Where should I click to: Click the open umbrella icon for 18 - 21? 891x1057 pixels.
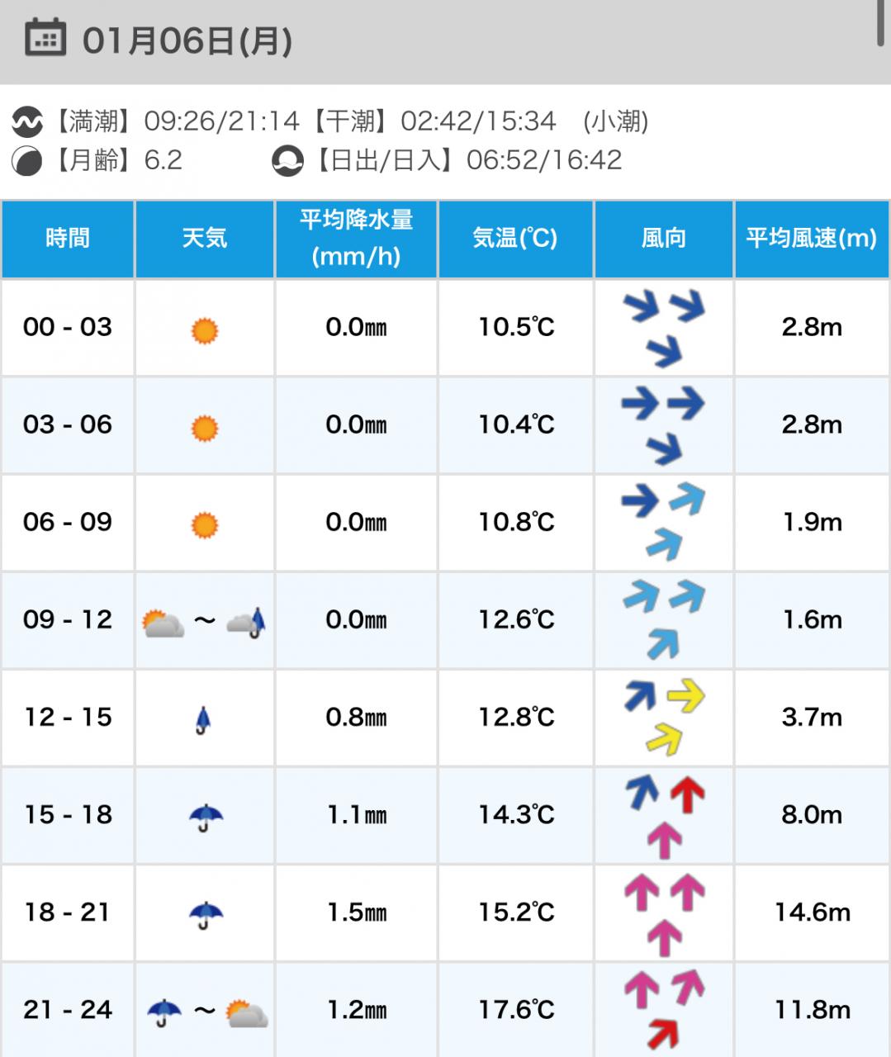(206, 915)
